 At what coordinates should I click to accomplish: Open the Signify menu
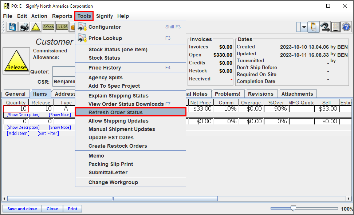(x=104, y=16)
